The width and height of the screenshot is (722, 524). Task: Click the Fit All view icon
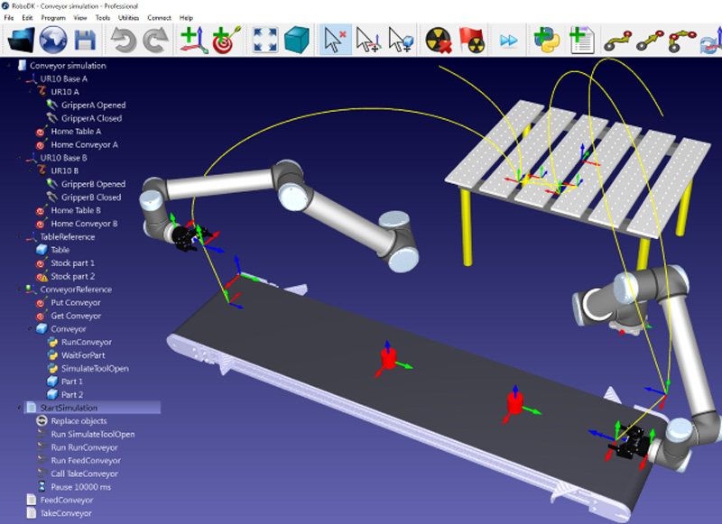click(x=264, y=41)
